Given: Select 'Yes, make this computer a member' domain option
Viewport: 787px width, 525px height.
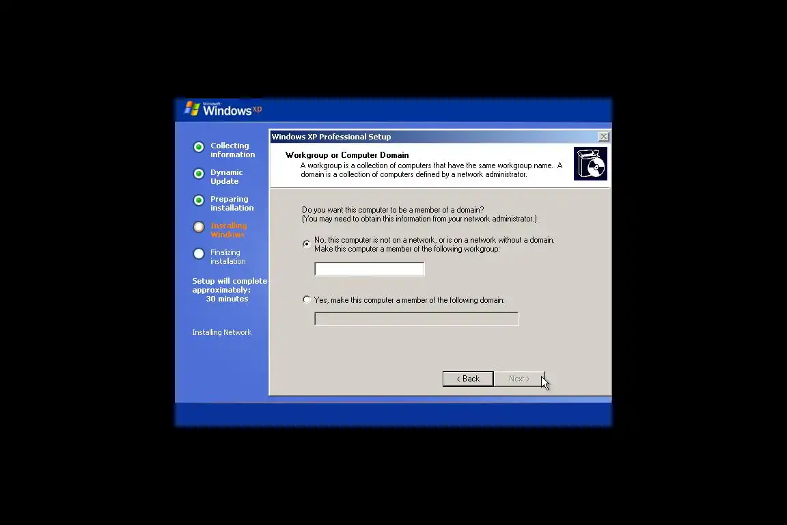Looking at the screenshot, I should (307, 300).
